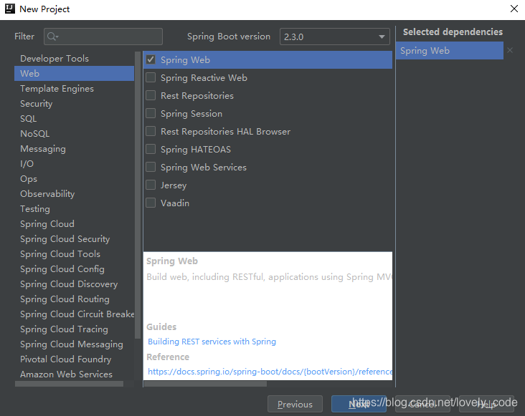Click the description panel horizontal scrollbar
The height and width of the screenshot is (416, 525).
pos(205,384)
